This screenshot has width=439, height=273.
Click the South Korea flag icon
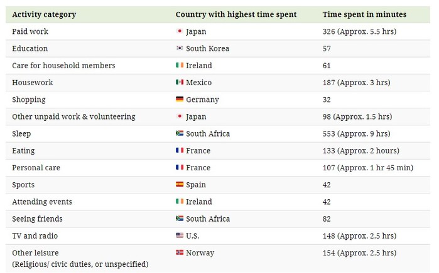pos(180,48)
